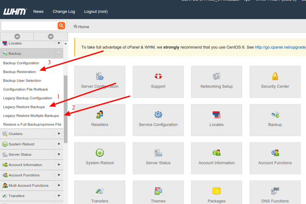Click Clusters sidebar icon
306x204 pixels.
point(5,134)
